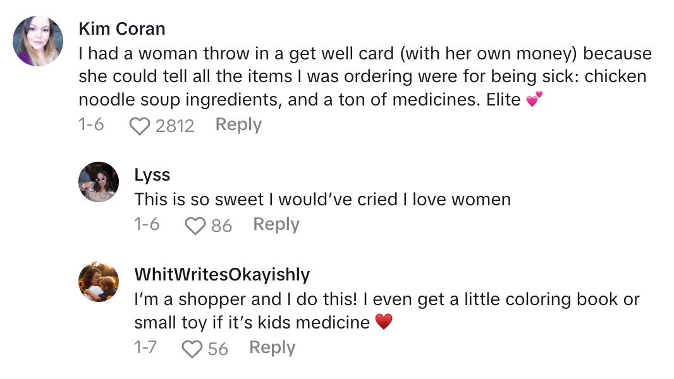View Lyss's avatar with sunglasses

[x=99, y=182]
